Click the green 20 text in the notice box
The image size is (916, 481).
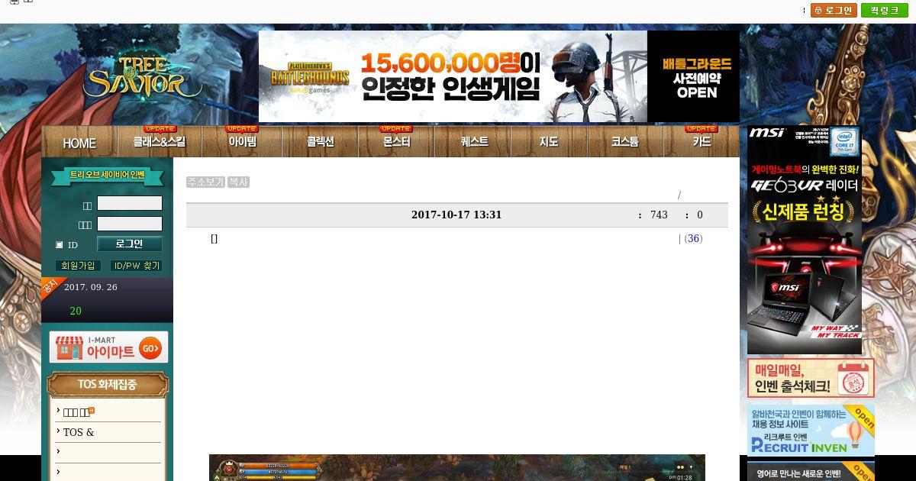(76, 311)
